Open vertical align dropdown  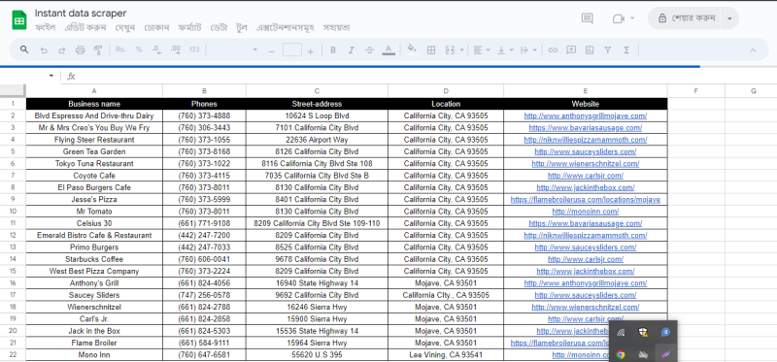(505, 50)
